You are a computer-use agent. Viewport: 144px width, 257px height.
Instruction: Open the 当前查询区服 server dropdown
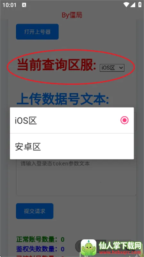pyautogui.click(x=112, y=68)
